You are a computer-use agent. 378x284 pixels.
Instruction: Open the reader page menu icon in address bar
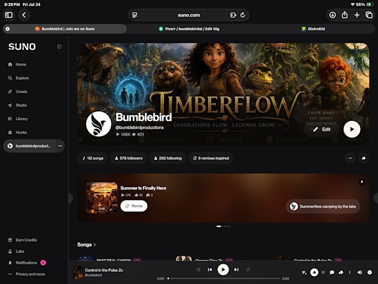[x=135, y=15]
